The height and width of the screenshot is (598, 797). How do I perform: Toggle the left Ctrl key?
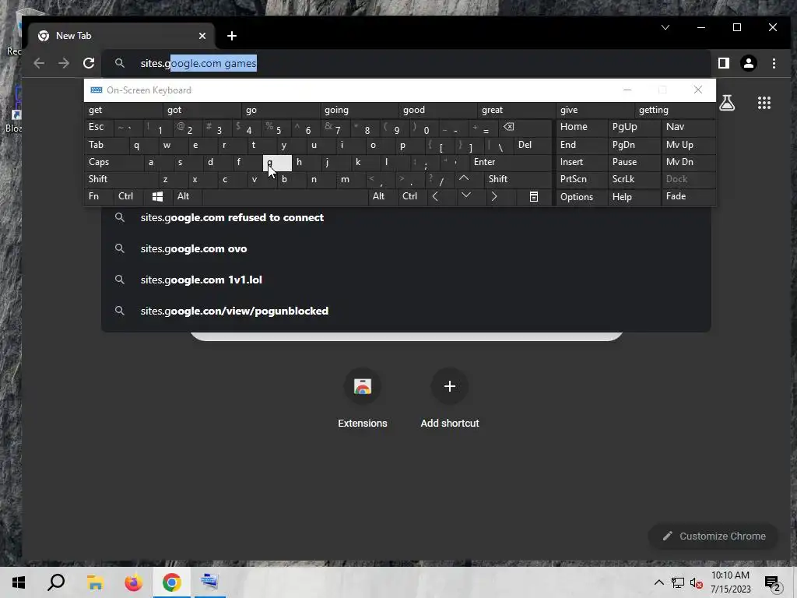pyautogui.click(x=128, y=196)
